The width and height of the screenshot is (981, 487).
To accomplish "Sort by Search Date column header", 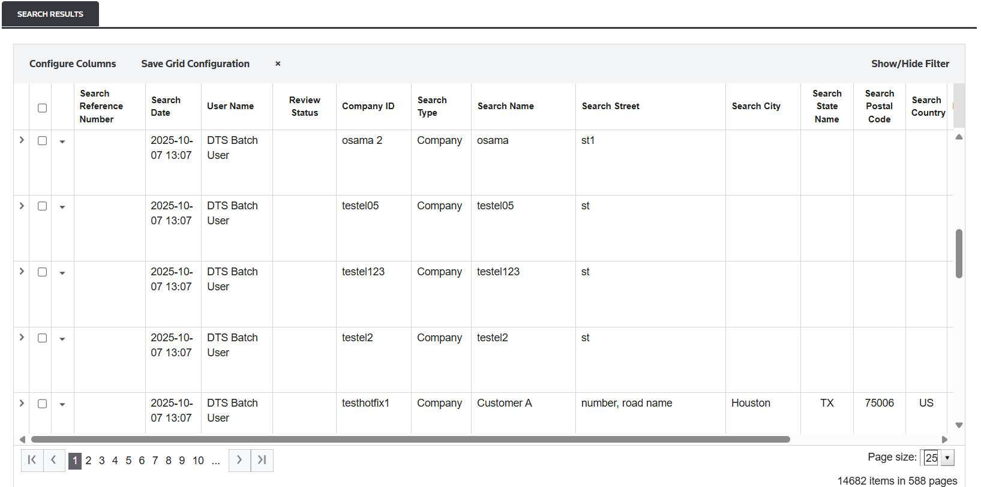I will pyautogui.click(x=166, y=106).
